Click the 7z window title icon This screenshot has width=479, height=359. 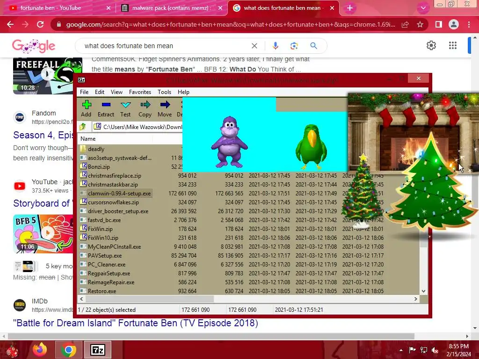coord(81,80)
